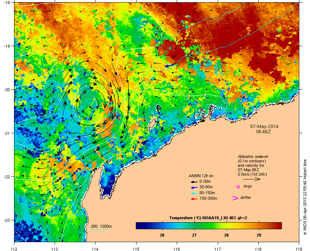Click the latitude axis label '-23'
310x251 pixels.
click(x=7, y=220)
